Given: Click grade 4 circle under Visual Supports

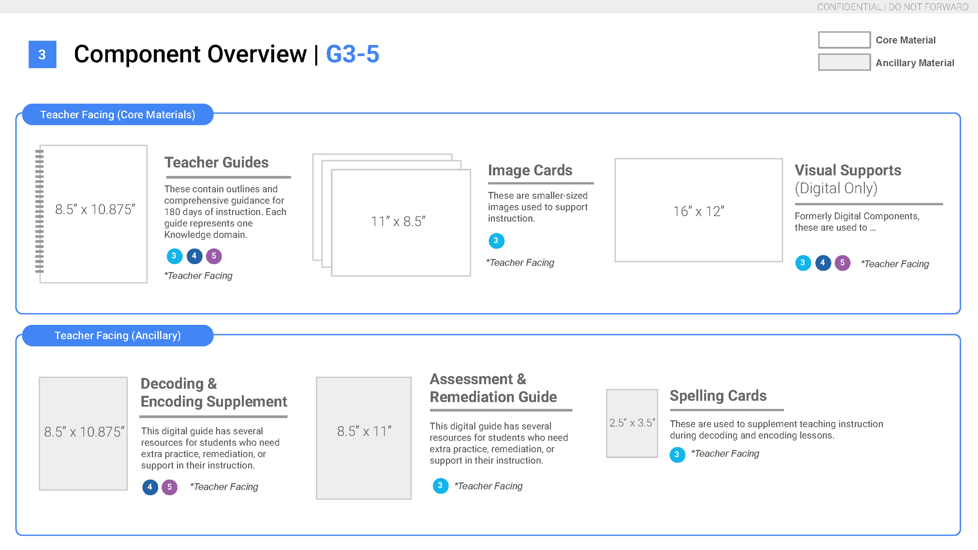Looking at the screenshot, I should point(823,263).
